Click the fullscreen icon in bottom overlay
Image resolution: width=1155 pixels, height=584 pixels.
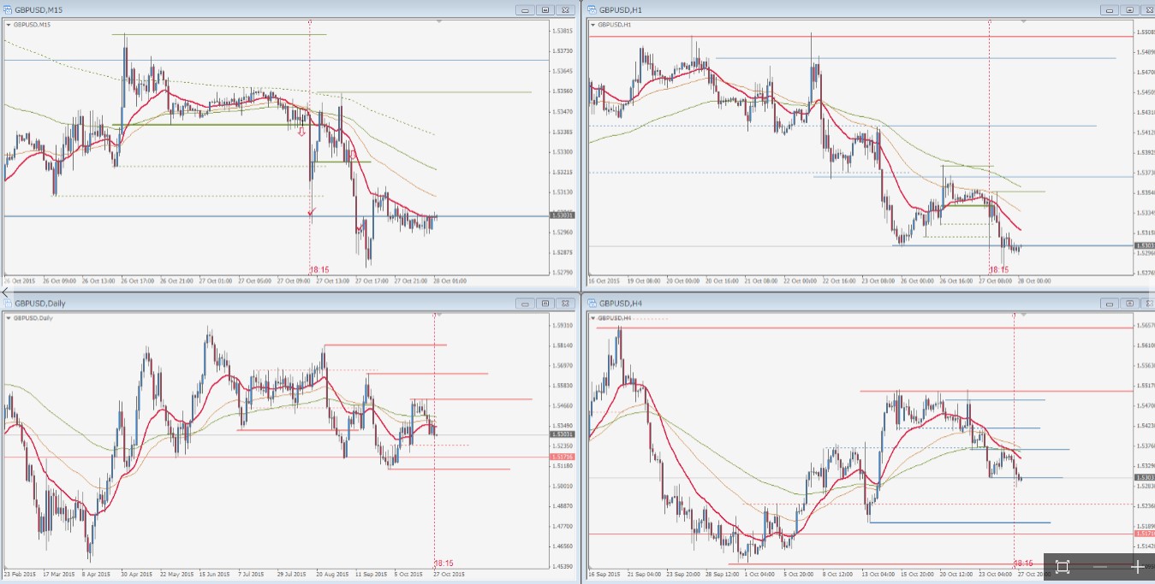click(x=1063, y=567)
